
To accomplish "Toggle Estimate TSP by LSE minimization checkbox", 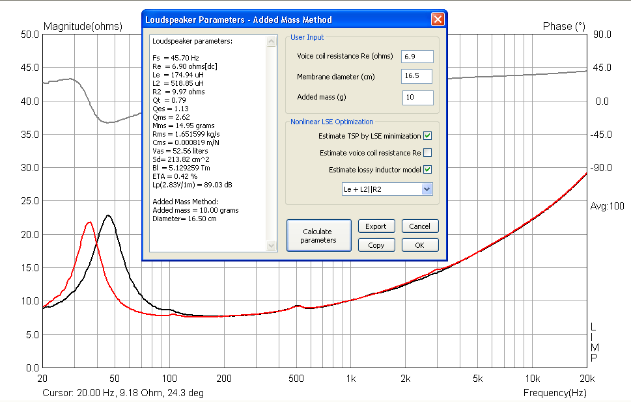I will tap(428, 136).
